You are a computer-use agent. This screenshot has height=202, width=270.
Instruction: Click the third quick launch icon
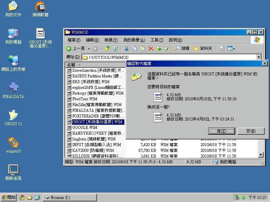(37, 198)
